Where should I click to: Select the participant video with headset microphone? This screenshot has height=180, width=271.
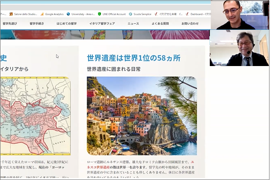239,48
